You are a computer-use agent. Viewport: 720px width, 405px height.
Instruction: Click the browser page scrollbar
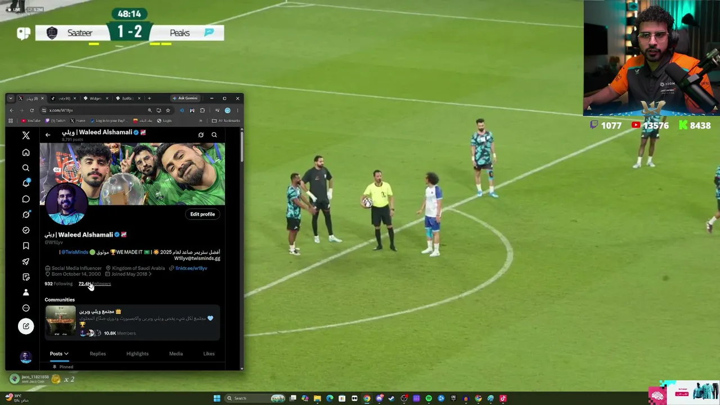(x=242, y=146)
